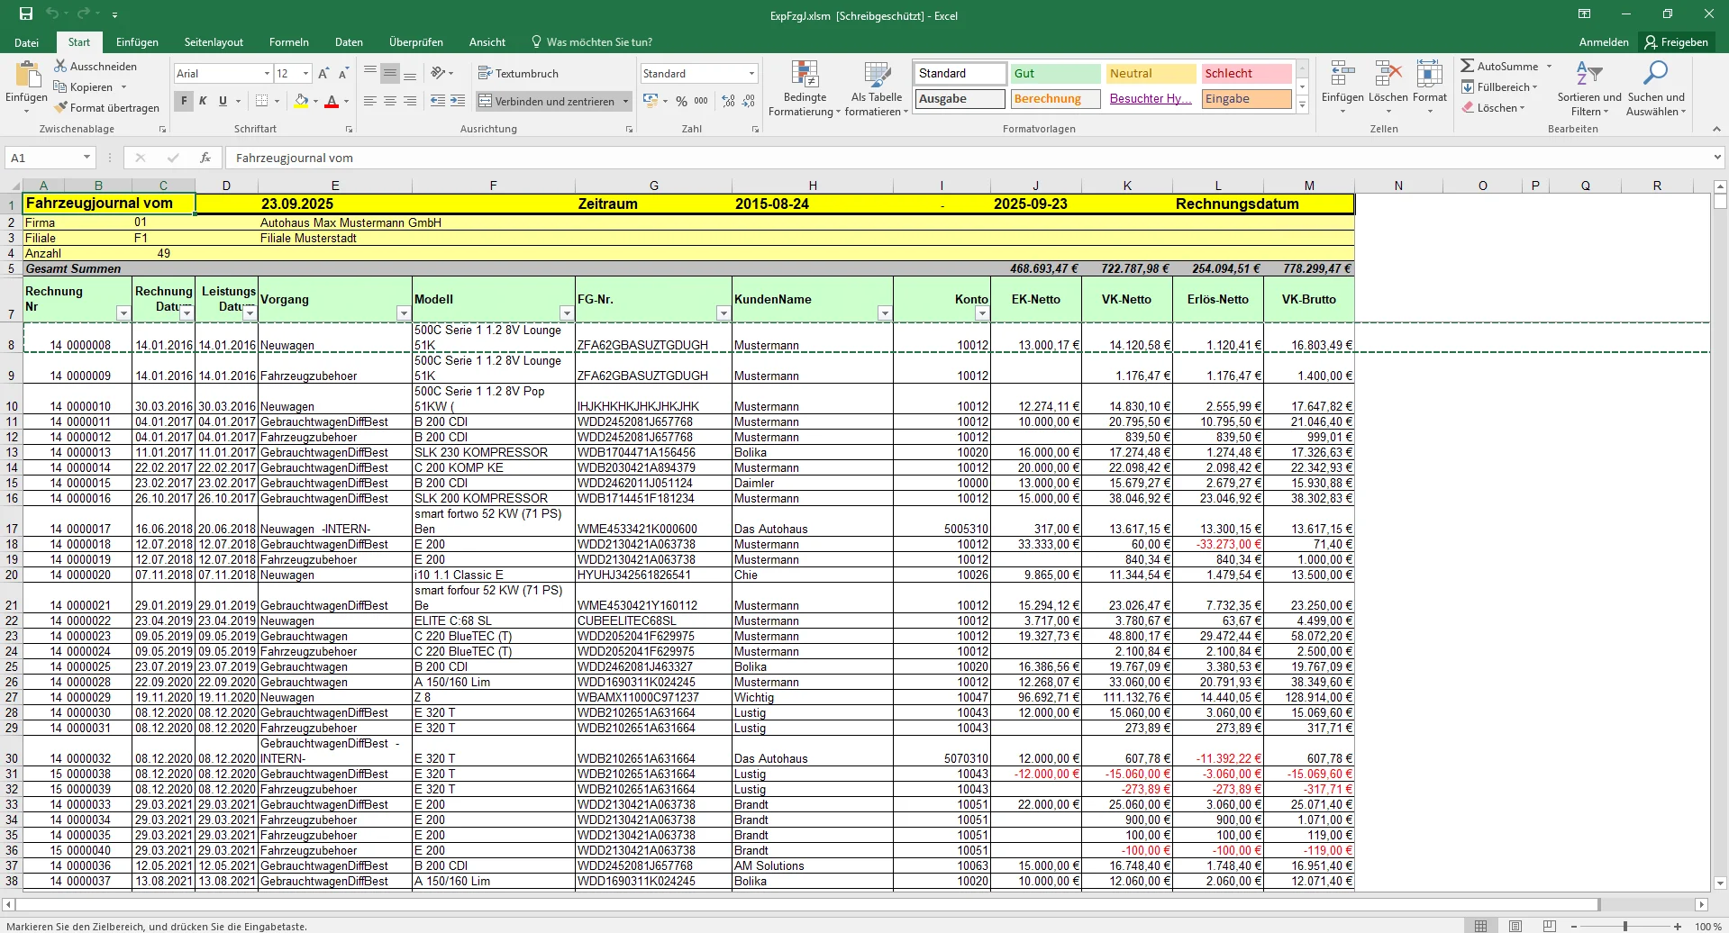Toggle underline formatting (U)
1729x933 pixels.
click(x=223, y=101)
